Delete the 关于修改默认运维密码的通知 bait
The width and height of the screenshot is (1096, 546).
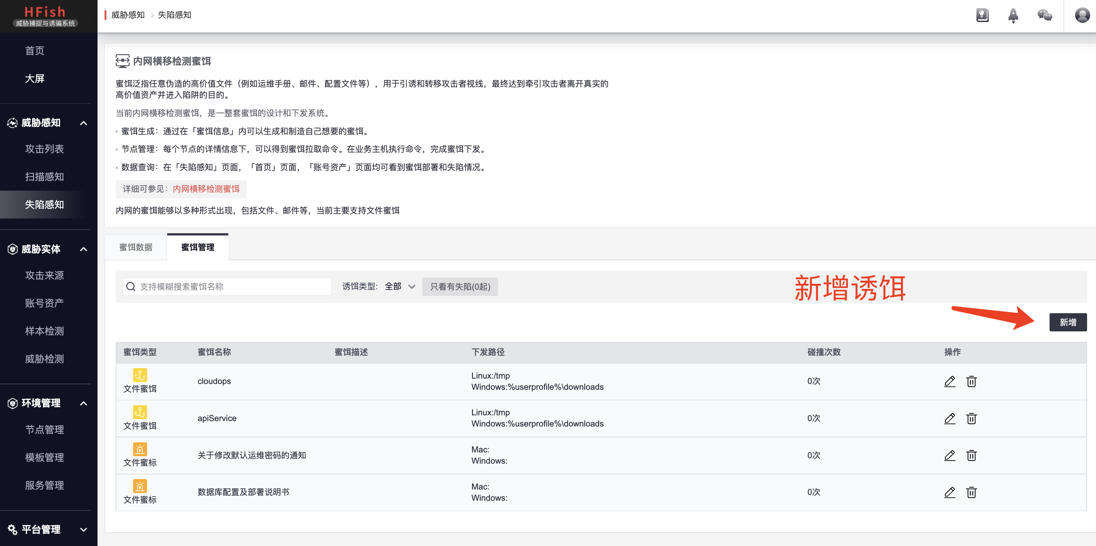[x=971, y=455]
